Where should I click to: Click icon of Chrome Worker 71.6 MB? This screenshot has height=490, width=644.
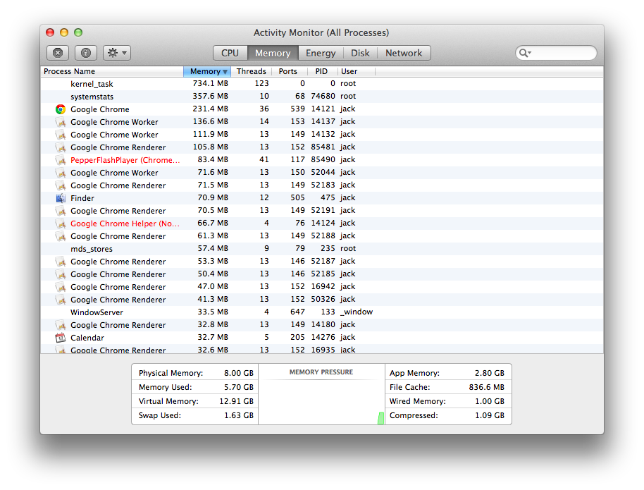[61, 173]
